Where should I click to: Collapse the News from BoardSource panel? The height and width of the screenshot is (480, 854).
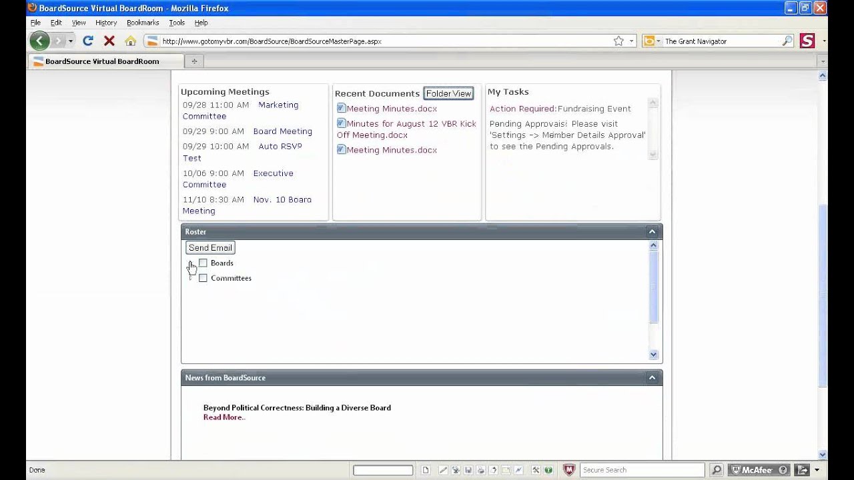(x=652, y=378)
